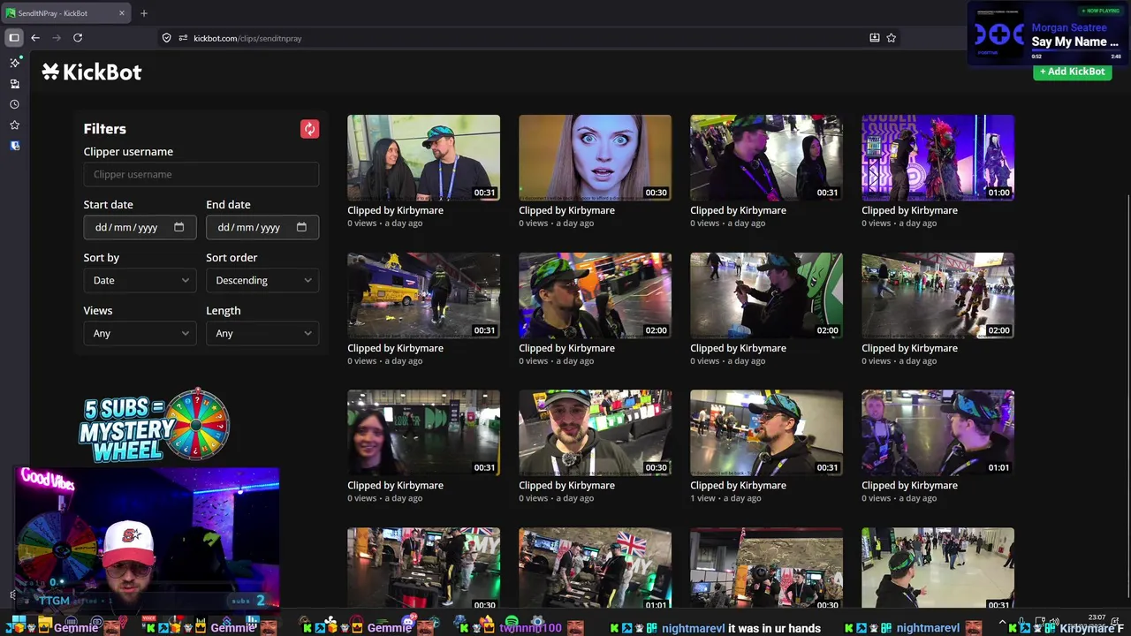Click the Start date dd/mm/yyyy field
This screenshot has width=1131, height=636.
pyautogui.click(x=140, y=227)
